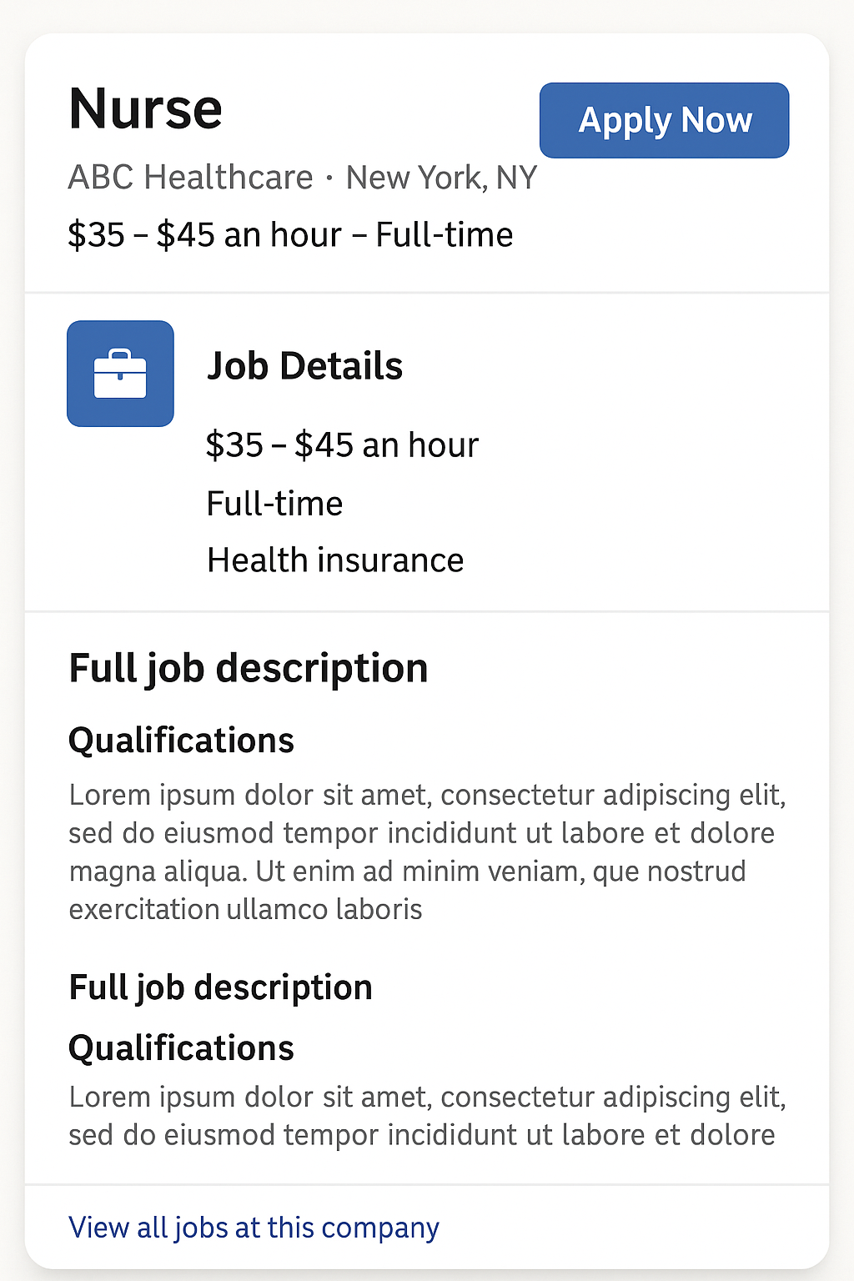This screenshot has height=1281, width=854.
Task: Click the Health insurance benefit
Action: coord(335,560)
